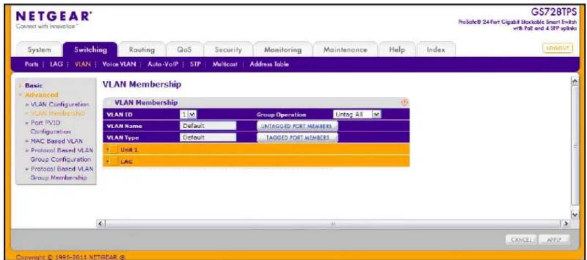The image size is (587, 260).
Task: Click the Group Operation label
Action: pyautogui.click(x=281, y=114)
